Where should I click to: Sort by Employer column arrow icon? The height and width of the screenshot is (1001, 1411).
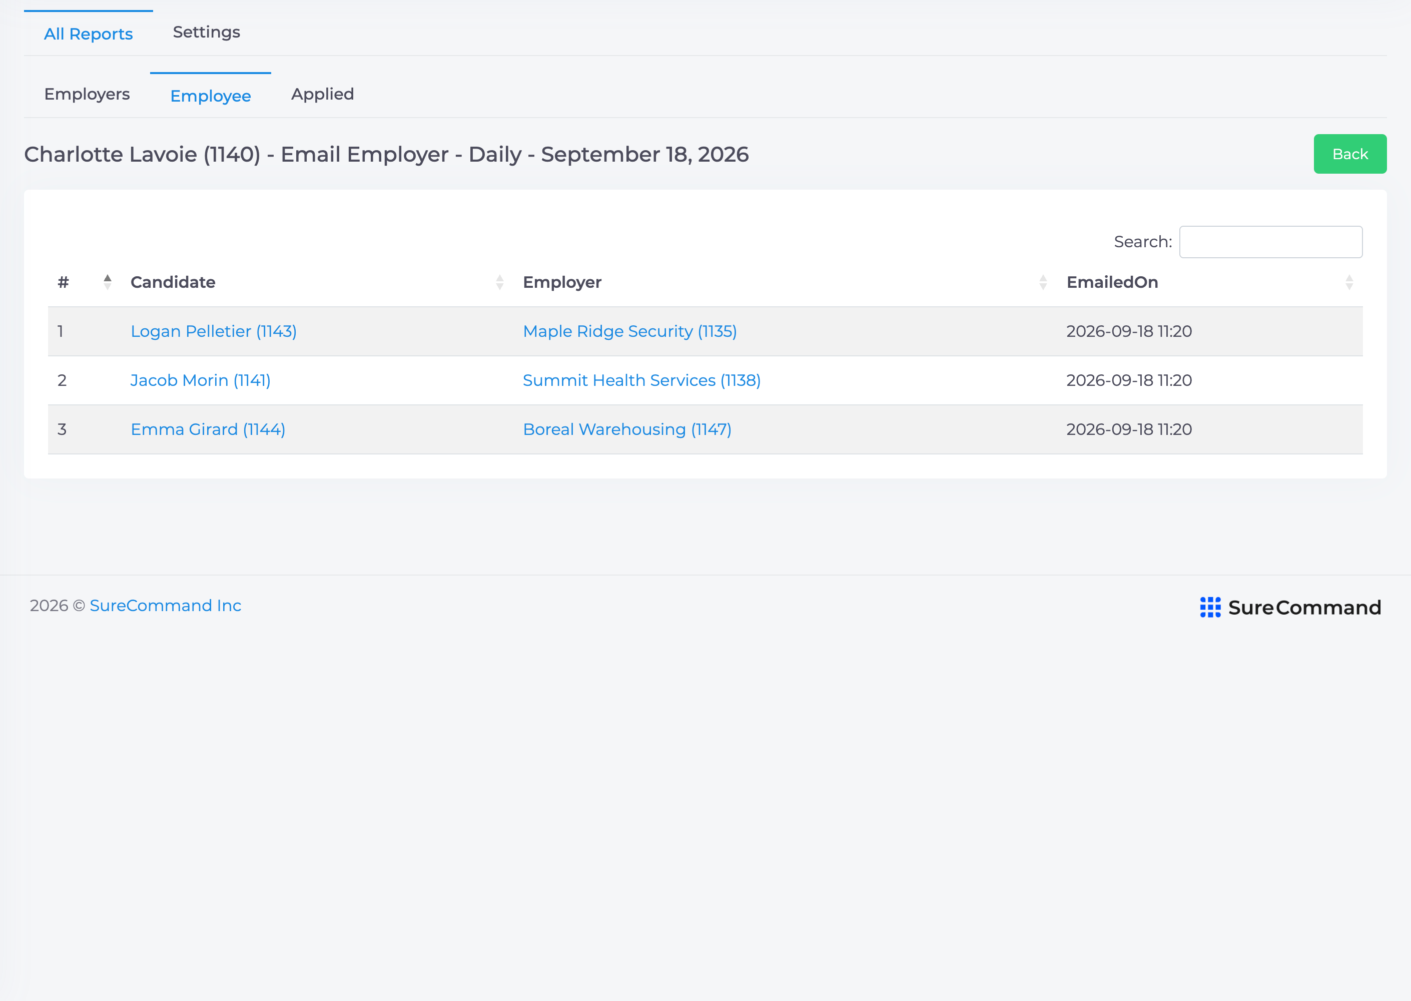1043,282
